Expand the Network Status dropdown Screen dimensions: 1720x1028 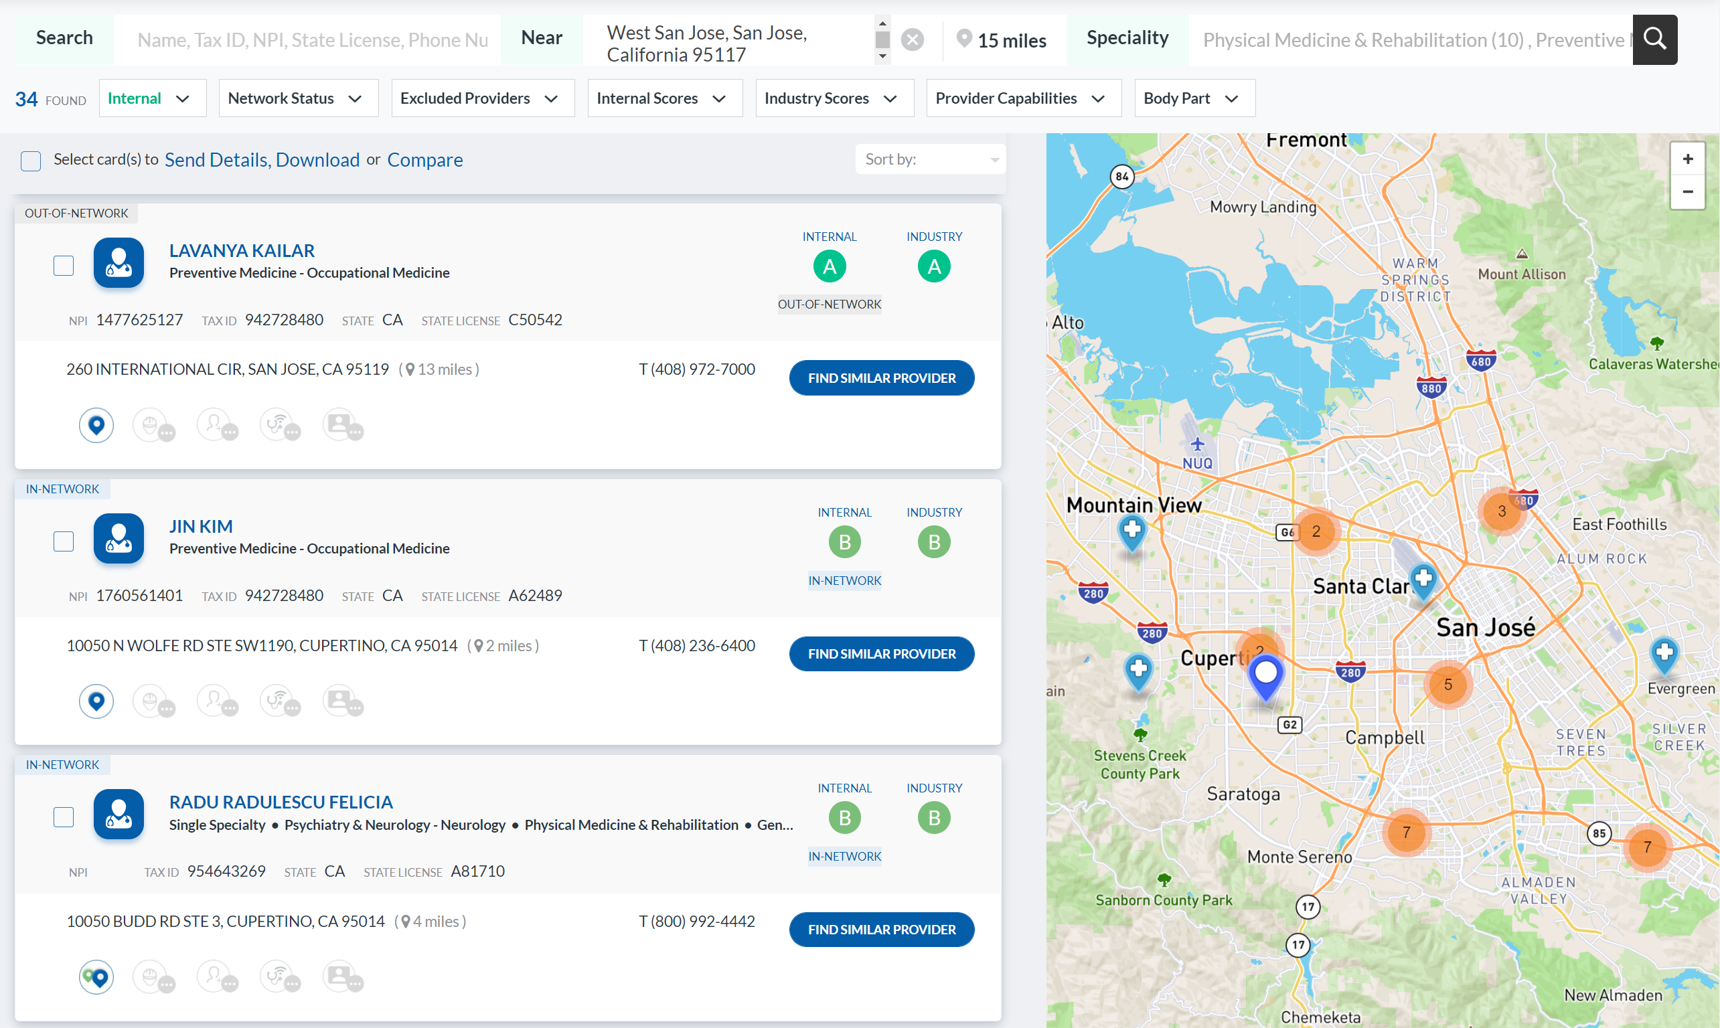point(298,98)
